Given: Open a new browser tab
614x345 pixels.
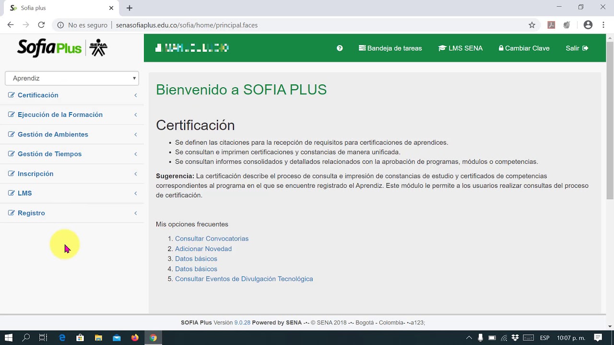Looking at the screenshot, I should pyautogui.click(x=130, y=8).
